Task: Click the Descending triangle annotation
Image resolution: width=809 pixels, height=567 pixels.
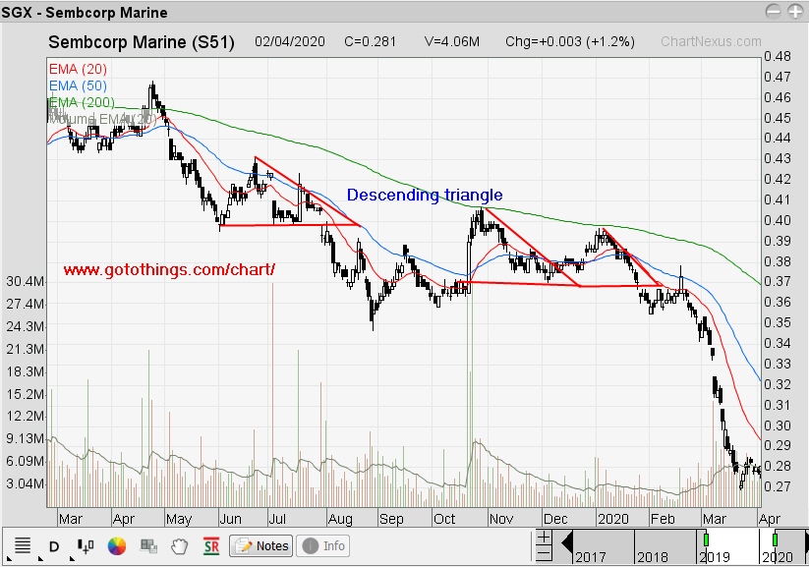Action: [x=425, y=195]
